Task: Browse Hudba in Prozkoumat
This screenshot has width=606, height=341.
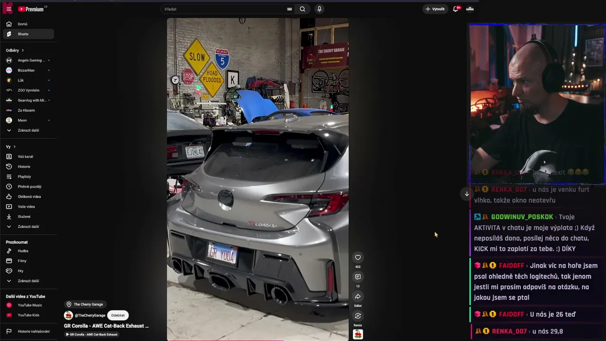Action: click(x=28, y=251)
